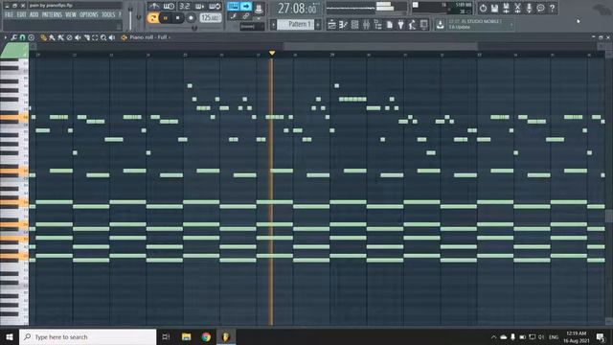The height and width of the screenshot is (345, 613).
Task: Open the EDIT menu
Action: tap(21, 15)
